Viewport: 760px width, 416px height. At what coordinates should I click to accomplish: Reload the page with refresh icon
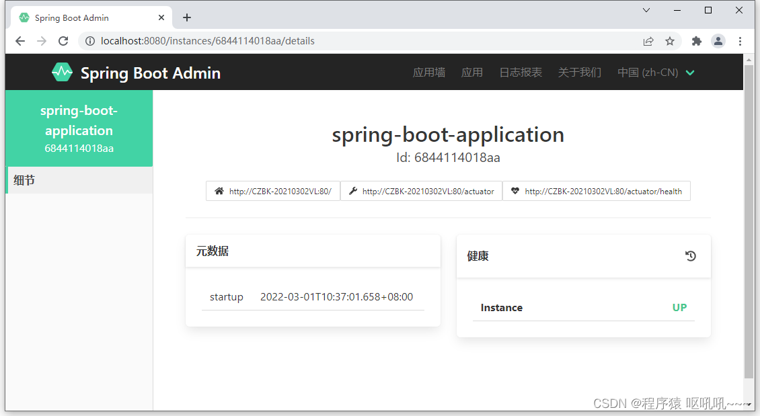(x=63, y=41)
